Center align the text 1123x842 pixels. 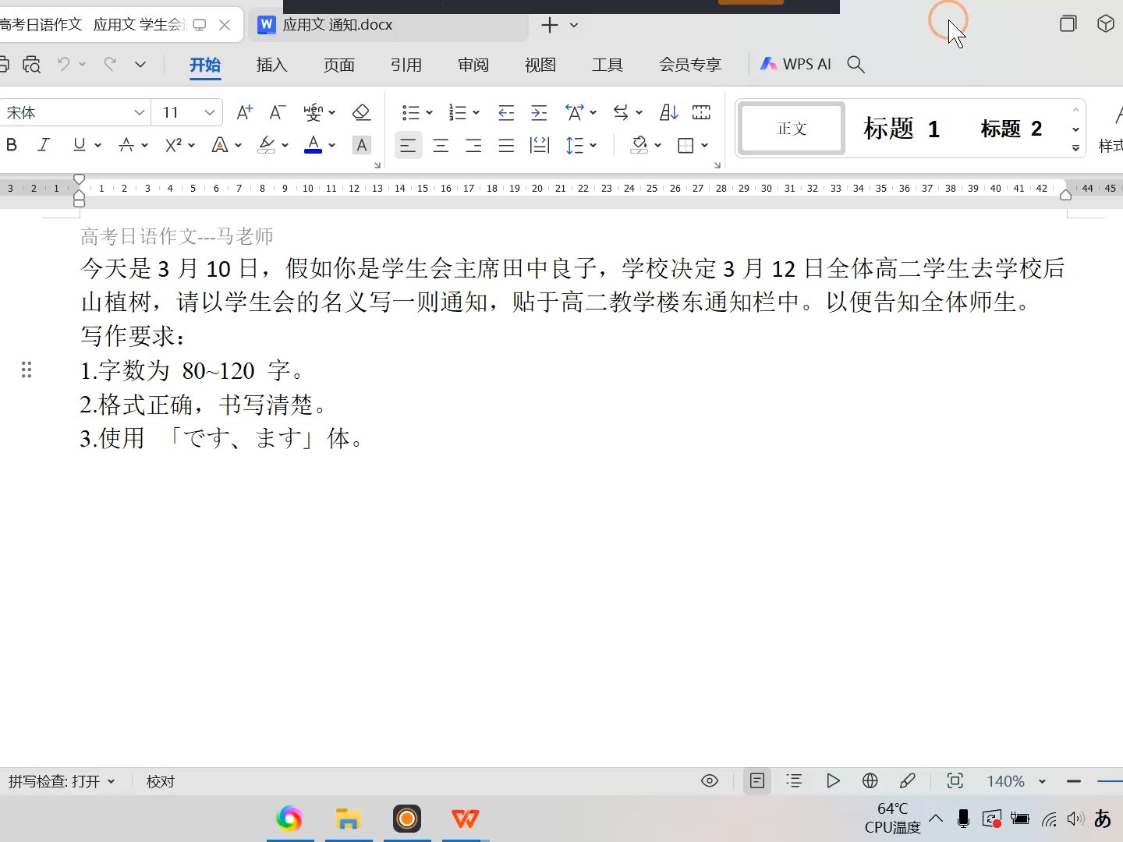tap(441, 145)
